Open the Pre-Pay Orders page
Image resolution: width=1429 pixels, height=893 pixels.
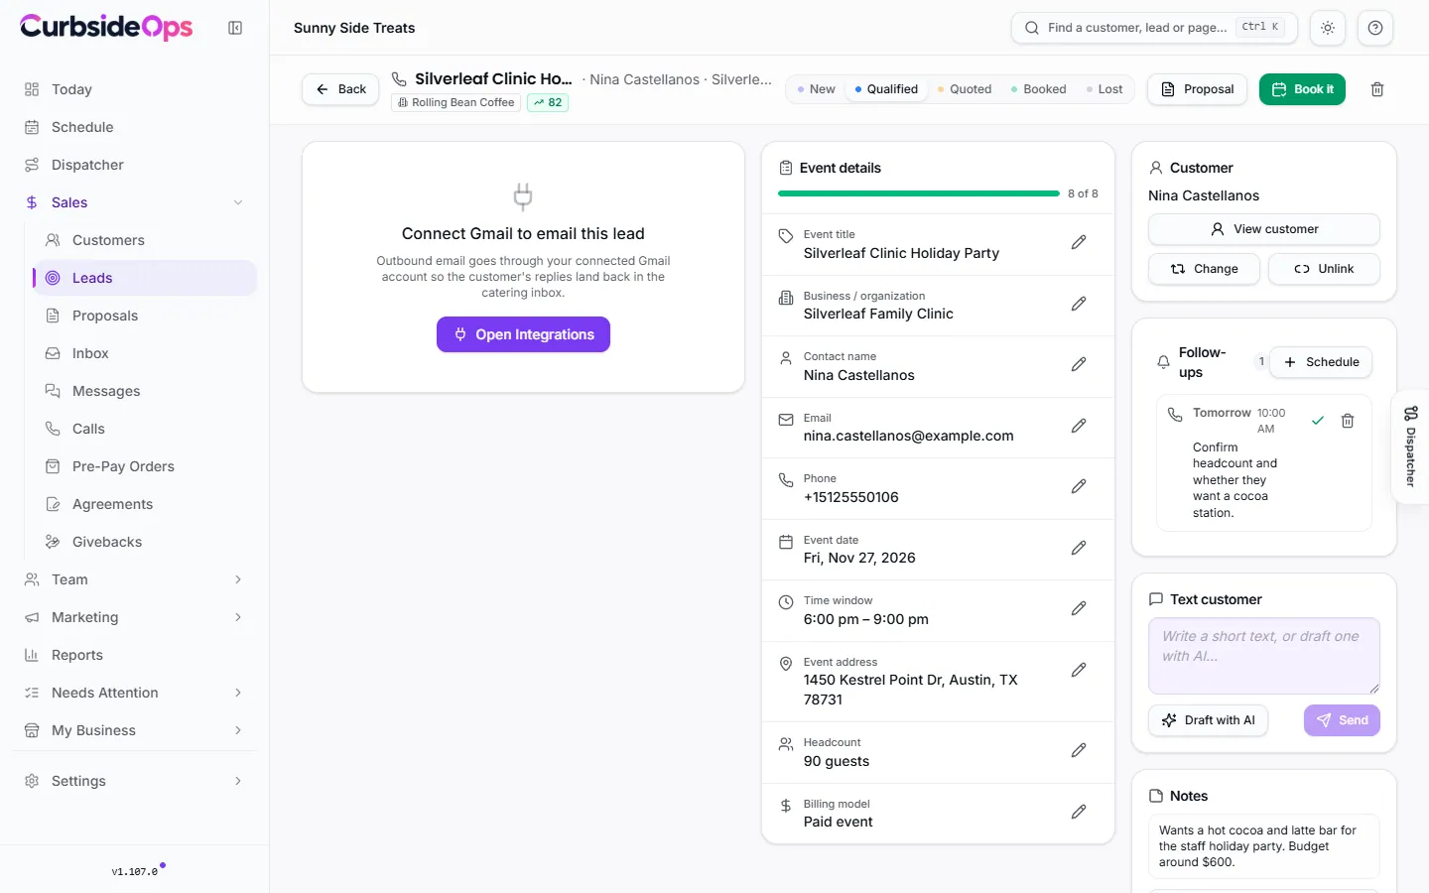145,466
